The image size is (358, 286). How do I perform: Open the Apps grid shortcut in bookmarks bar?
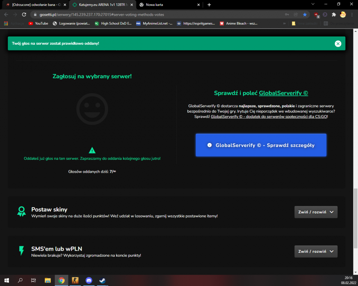click(6, 24)
